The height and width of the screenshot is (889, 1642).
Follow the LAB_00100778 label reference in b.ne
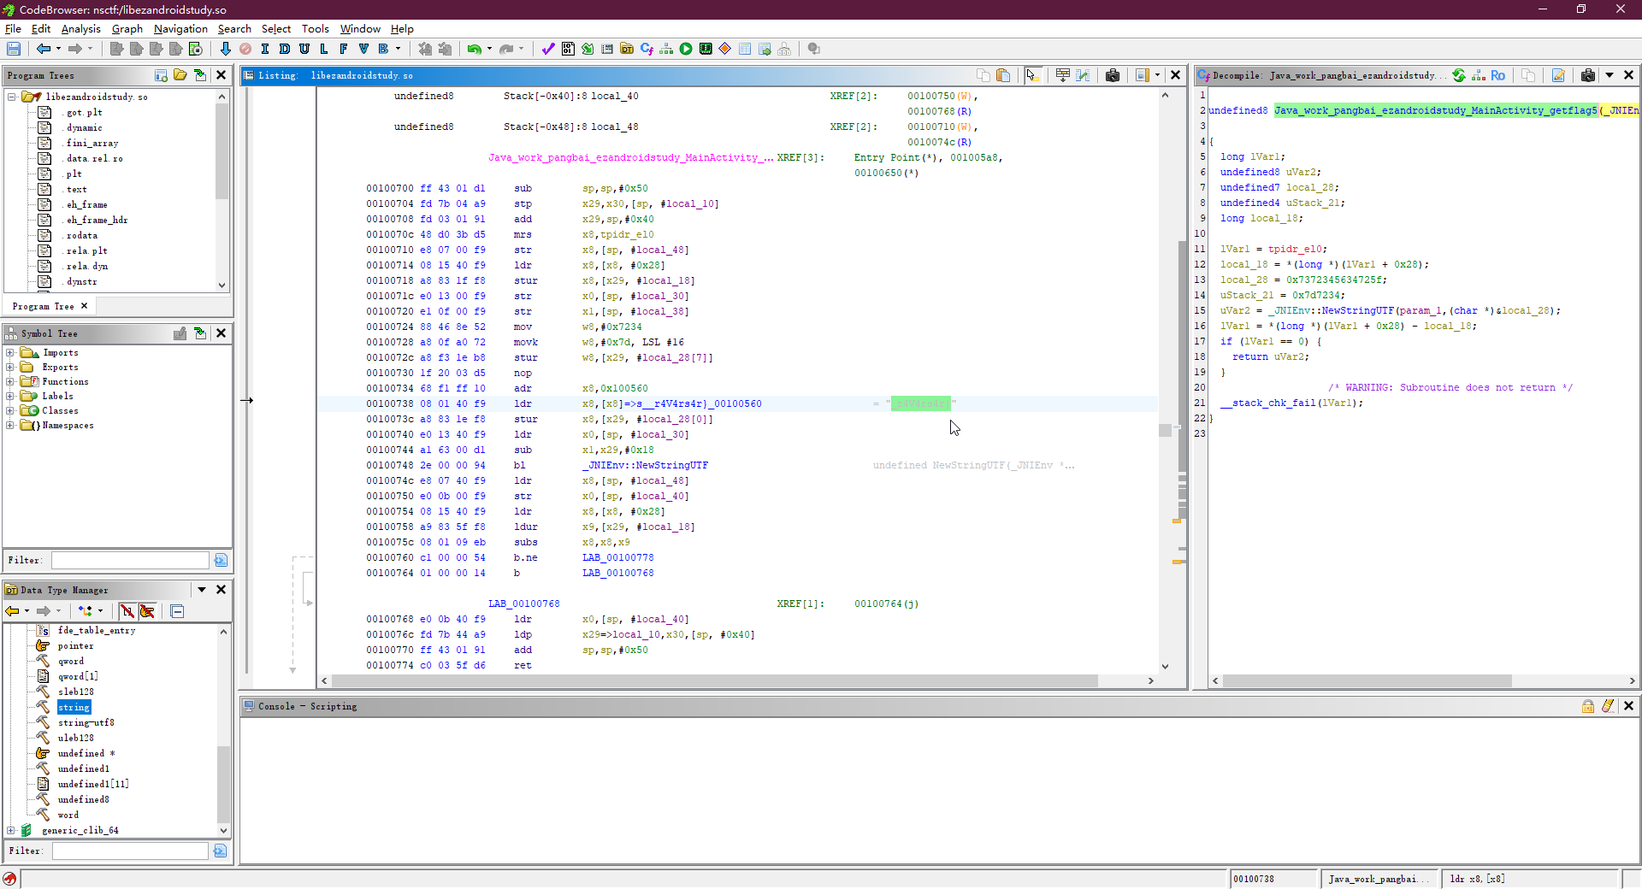(x=617, y=557)
